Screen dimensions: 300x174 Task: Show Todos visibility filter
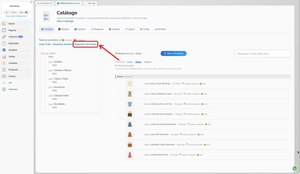pyautogui.click(x=130, y=62)
